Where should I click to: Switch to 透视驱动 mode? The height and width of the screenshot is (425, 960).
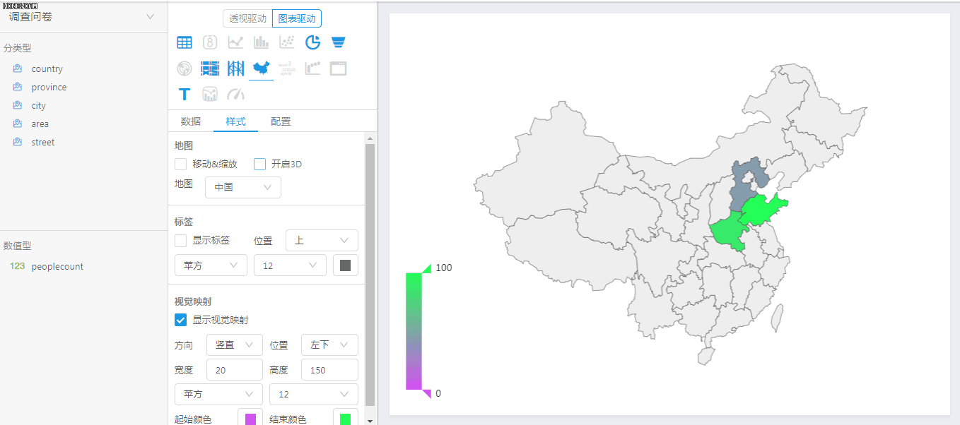click(247, 18)
